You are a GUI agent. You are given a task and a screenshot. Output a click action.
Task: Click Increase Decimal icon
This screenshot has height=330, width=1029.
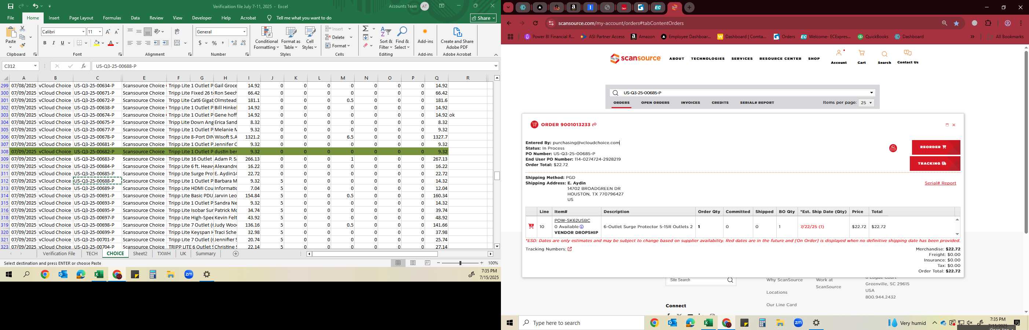[234, 43]
